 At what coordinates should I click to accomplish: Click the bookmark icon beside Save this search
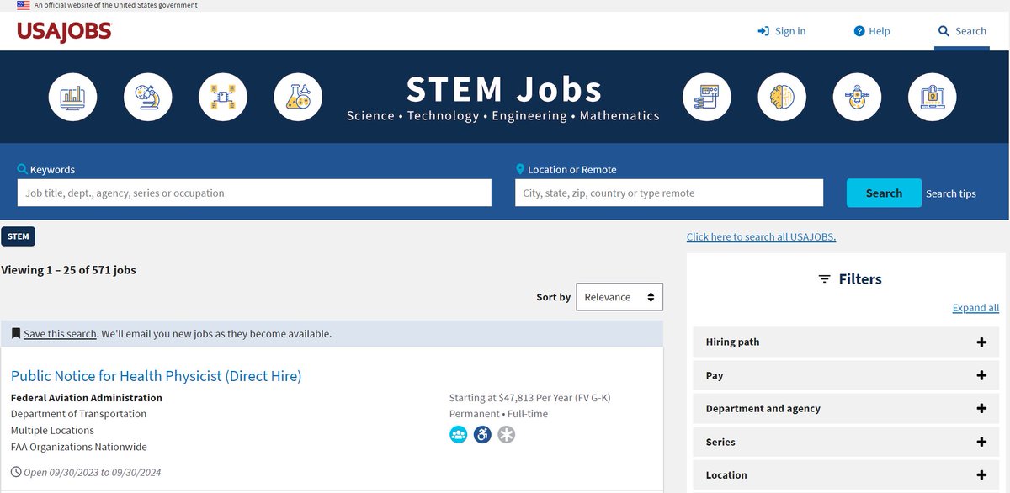(x=16, y=334)
